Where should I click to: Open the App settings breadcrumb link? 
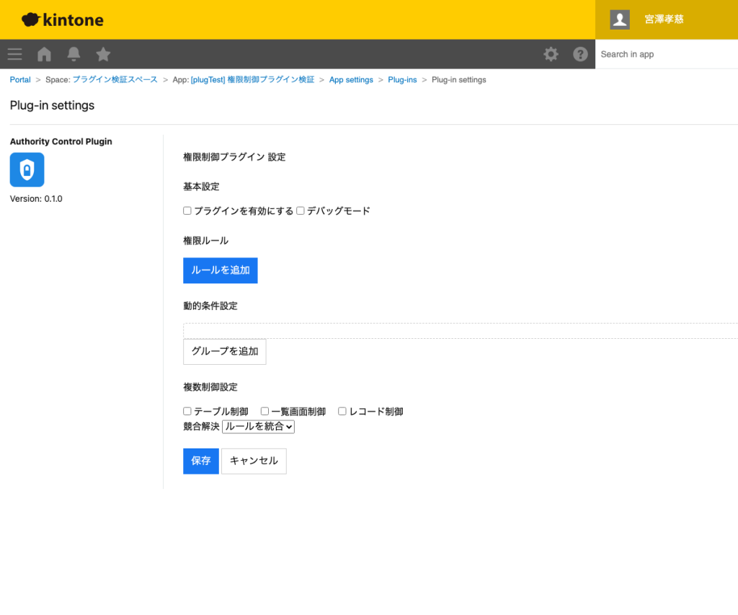coord(351,79)
